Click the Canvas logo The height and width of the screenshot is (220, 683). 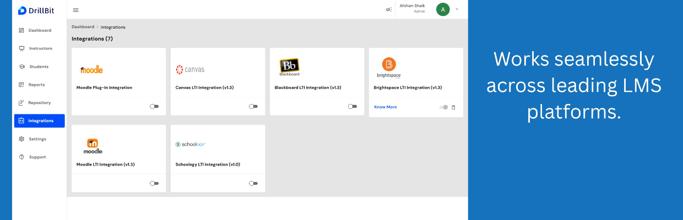tap(190, 69)
